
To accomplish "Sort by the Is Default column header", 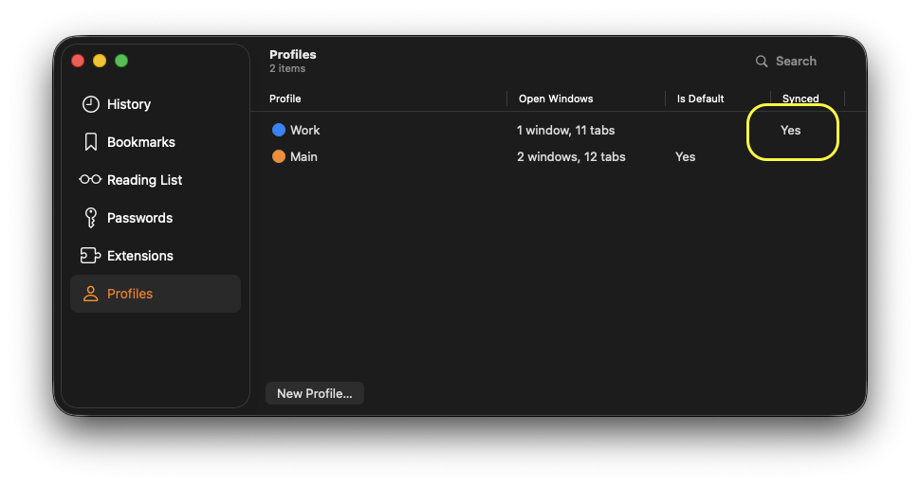I will click(x=700, y=99).
